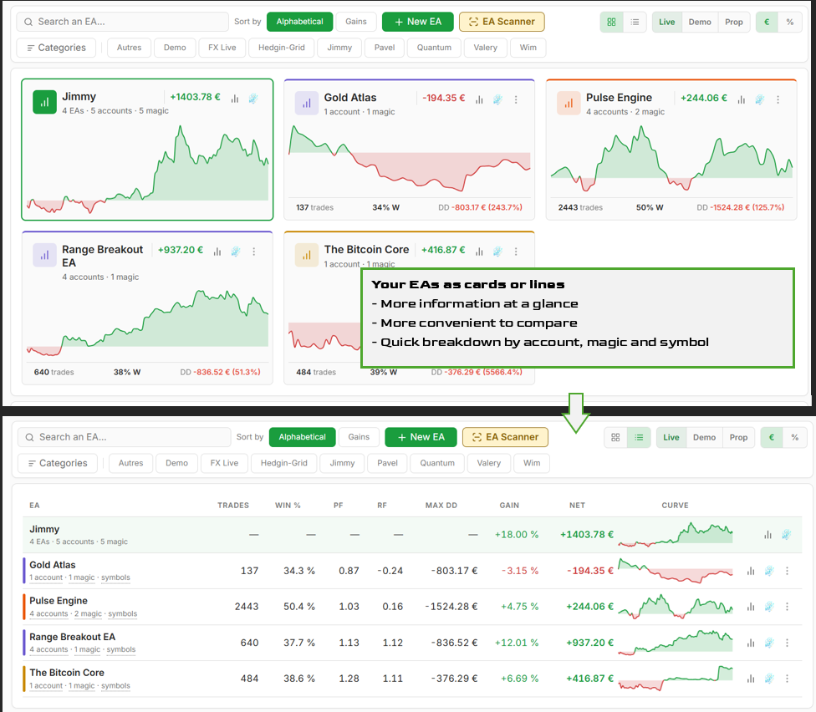Click the stats chart icon on the Pulse Engine card
Viewport: 816px width, 712px height.
[x=742, y=99]
